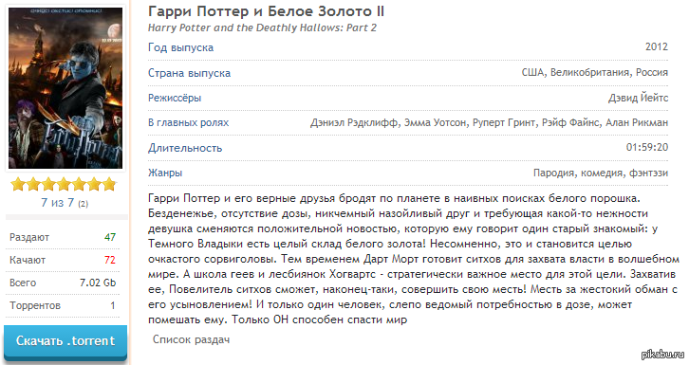Click the third rating star

click(48, 184)
